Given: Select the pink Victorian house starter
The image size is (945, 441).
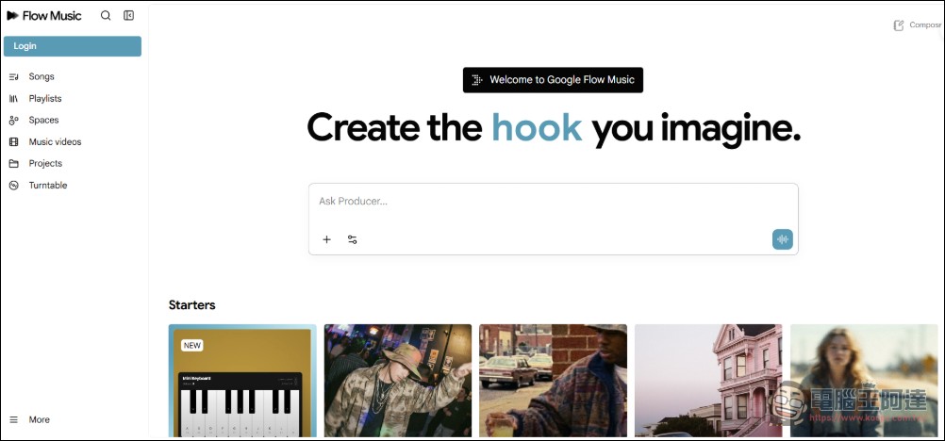Looking at the screenshot, I should pyautogui.click(x=708, y=381).
